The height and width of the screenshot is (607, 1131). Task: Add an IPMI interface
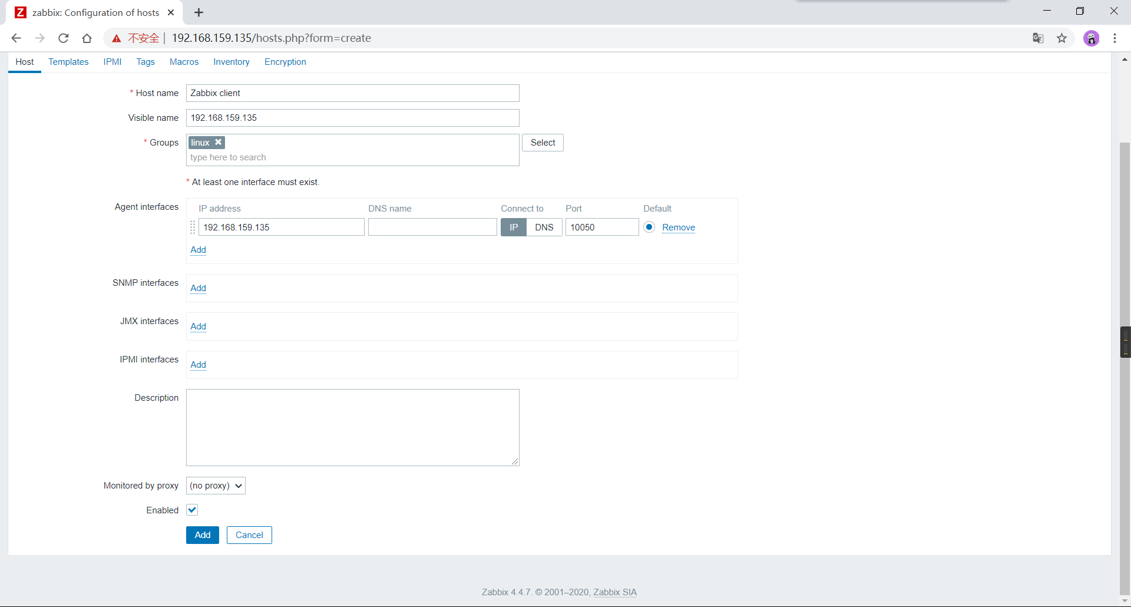click(x=199, y=365)
